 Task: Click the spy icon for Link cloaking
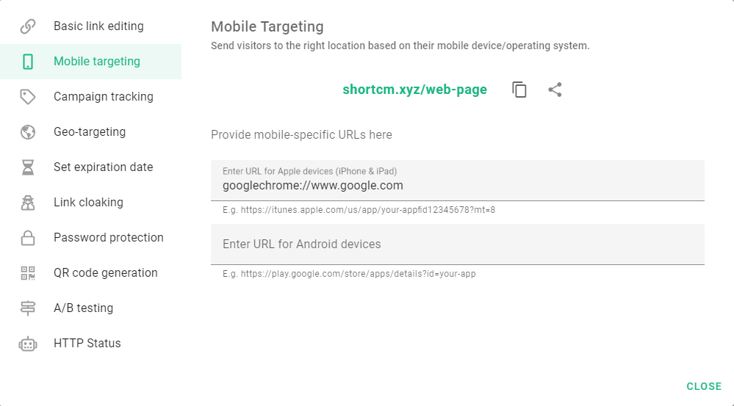click(28, 203)
